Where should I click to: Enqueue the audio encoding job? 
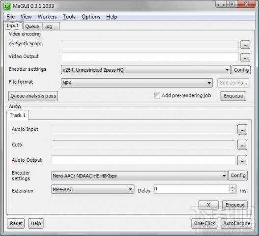[x=235, y=205]
